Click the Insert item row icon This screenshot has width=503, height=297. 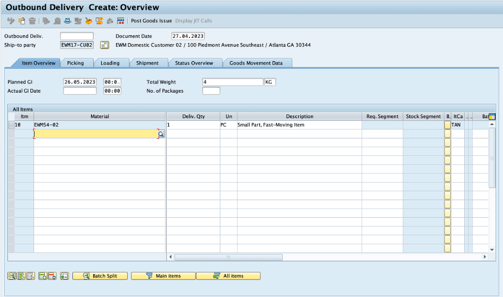click(43, 276)
